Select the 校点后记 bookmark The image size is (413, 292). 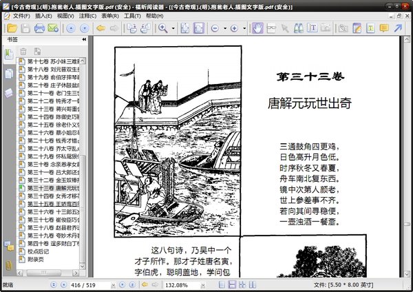coord(38,251)
